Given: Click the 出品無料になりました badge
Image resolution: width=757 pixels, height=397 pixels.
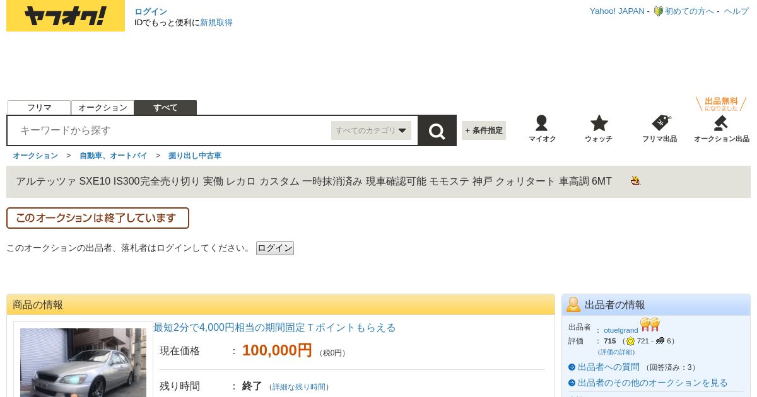Looking at the screenshot, I should tap(721, 104).
